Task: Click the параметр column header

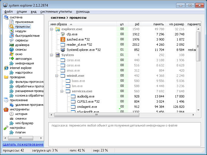Action: point(193,24)
